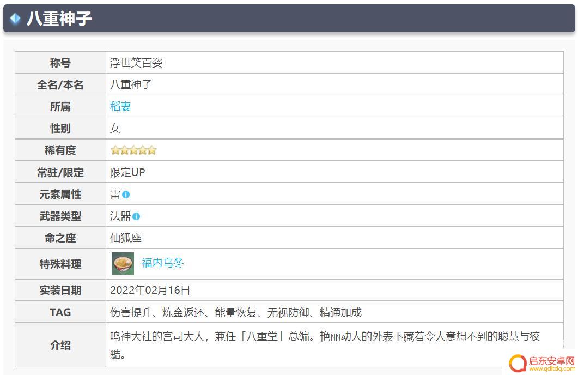
Task: Open the 福内乌冬 recipe link
Action: point(162,263)
